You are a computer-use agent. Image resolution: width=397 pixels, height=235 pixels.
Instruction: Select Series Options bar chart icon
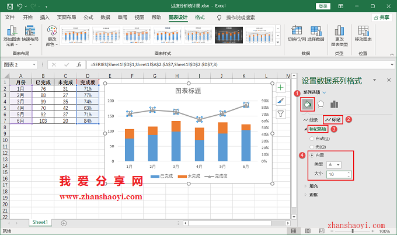click(x=334, y=104)
